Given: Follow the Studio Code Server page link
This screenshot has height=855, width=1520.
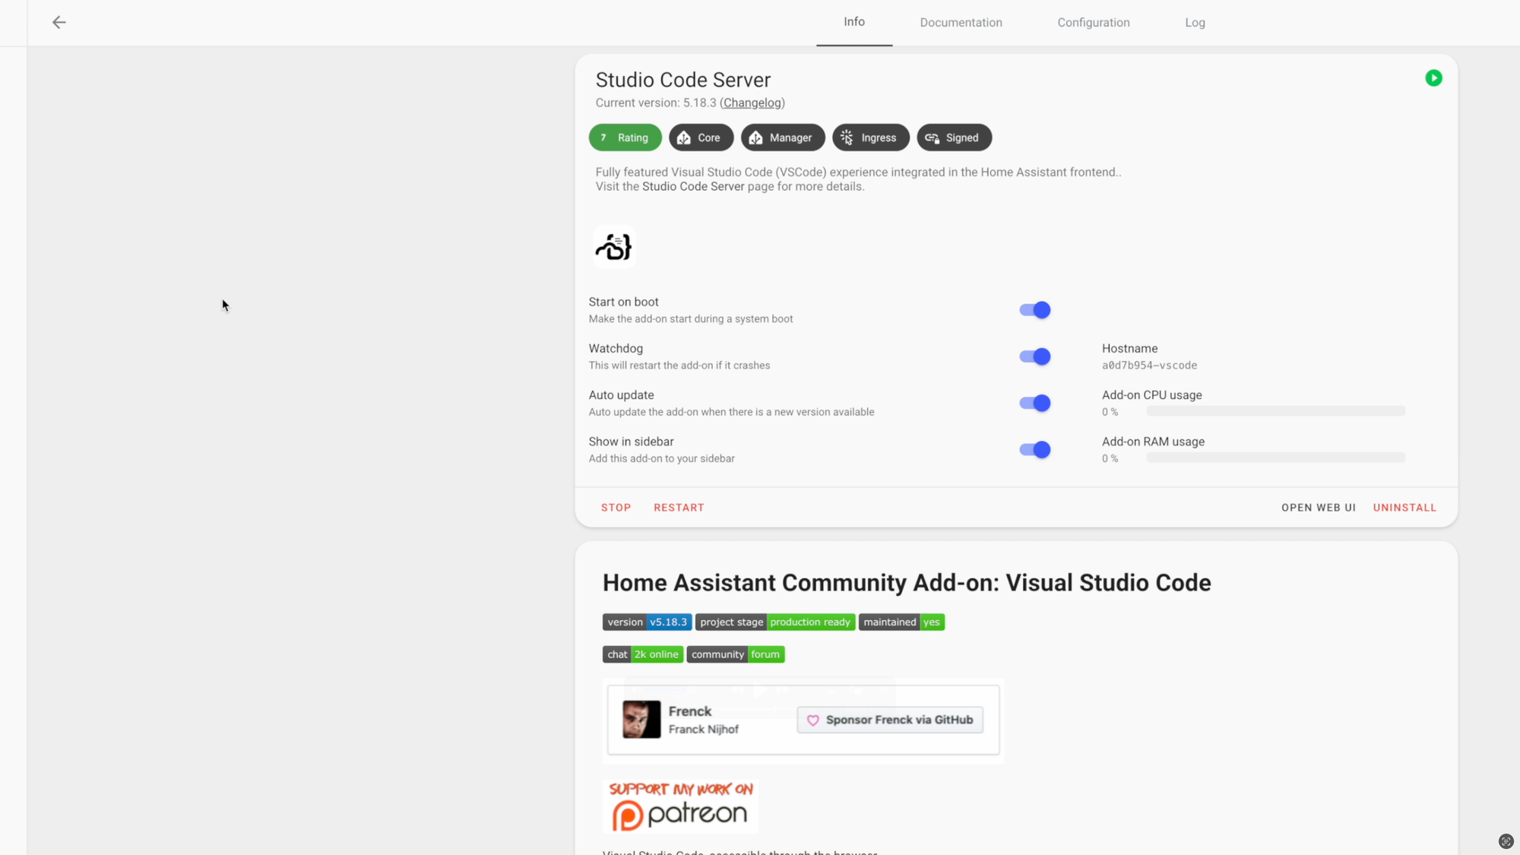Looking at the screenshot, I should [693, 186].
